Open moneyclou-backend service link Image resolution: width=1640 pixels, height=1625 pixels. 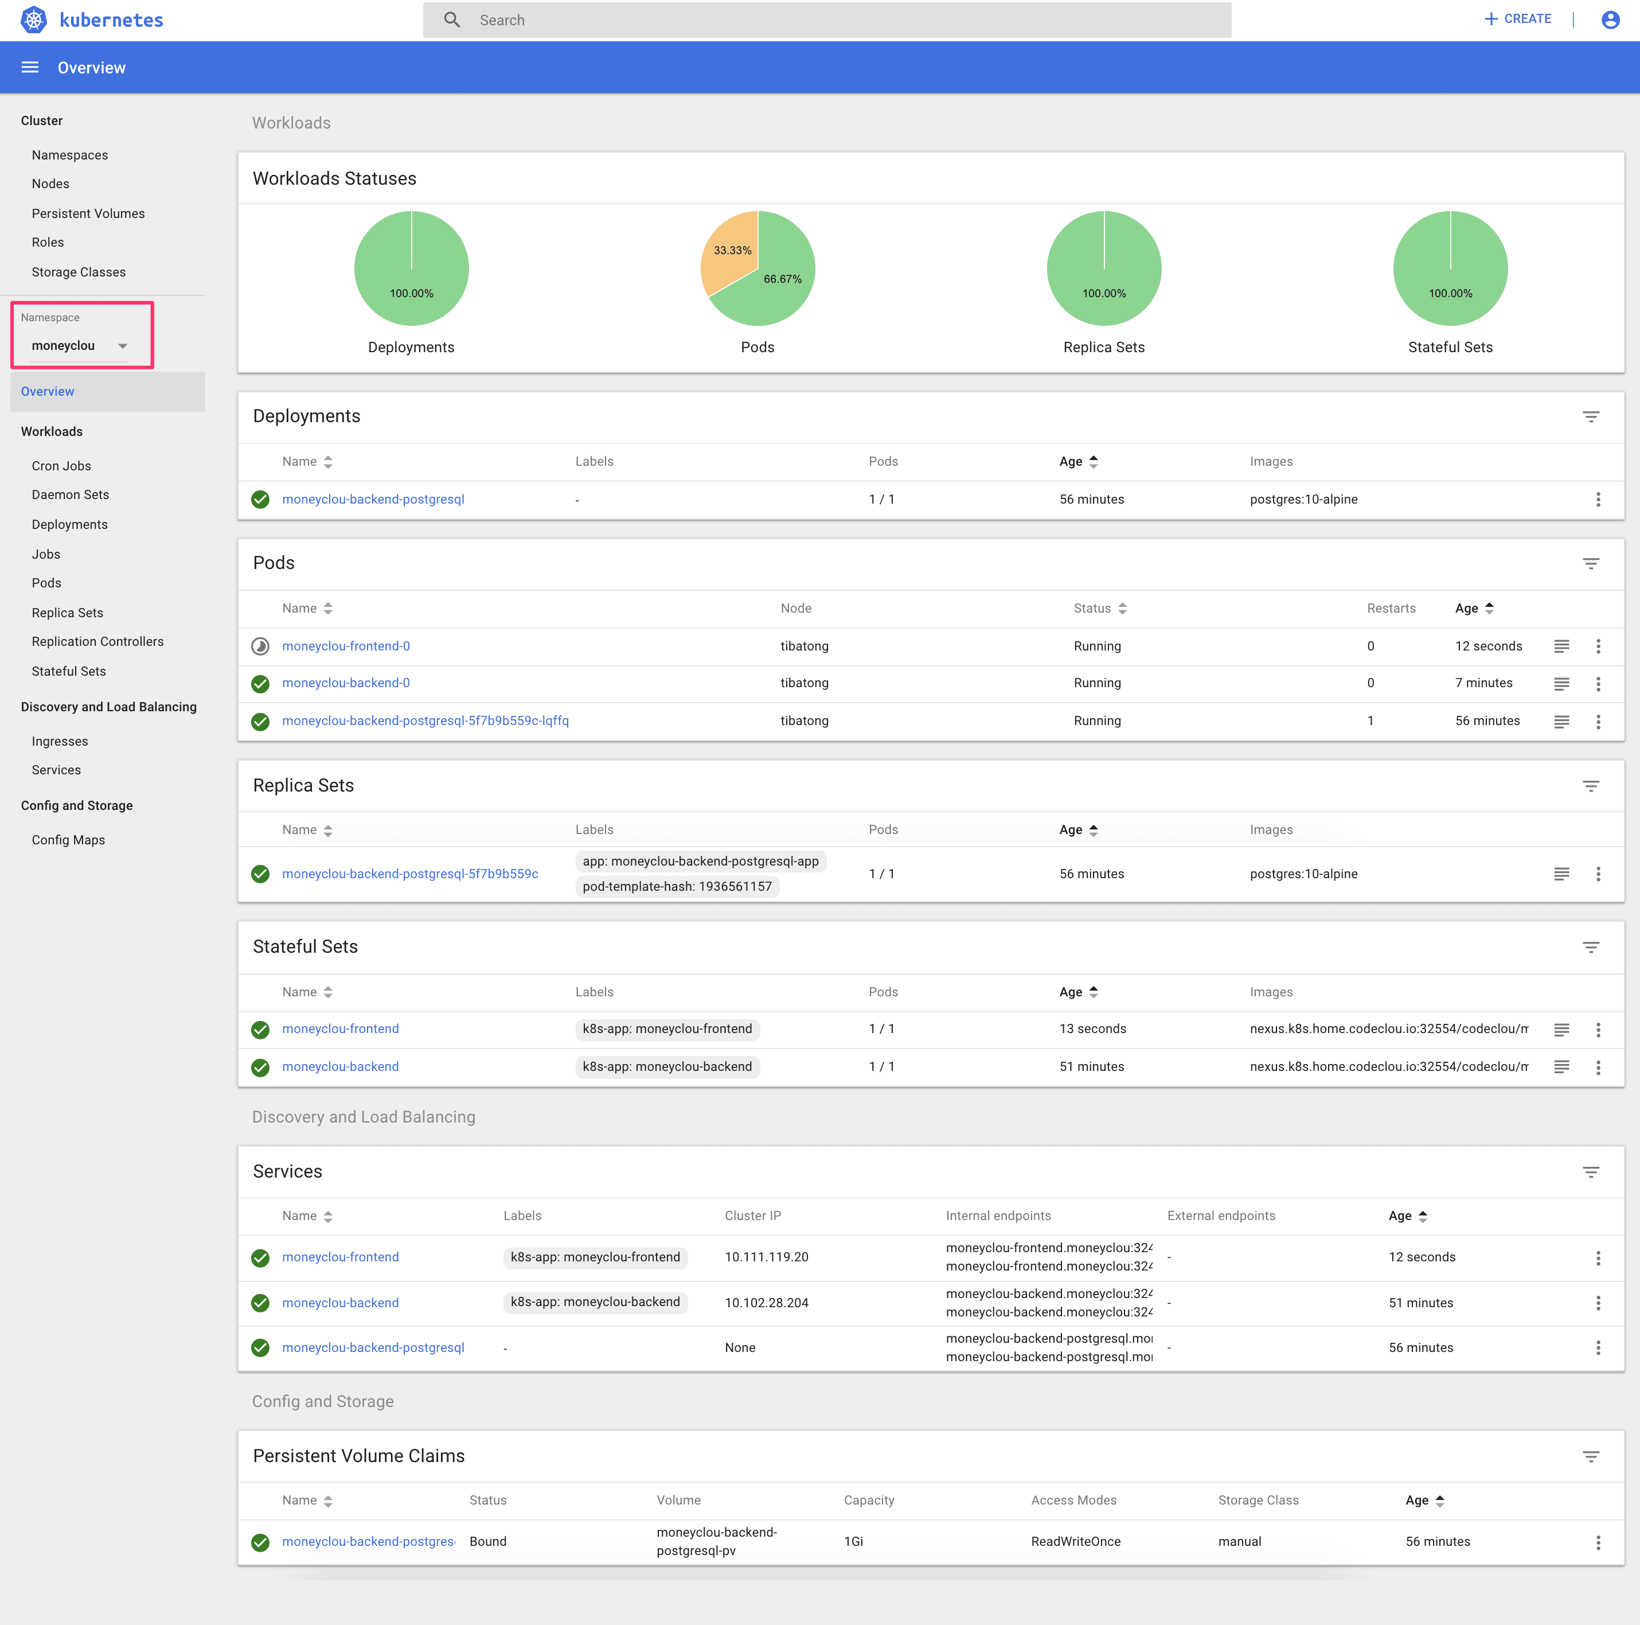coord(341,1303)
